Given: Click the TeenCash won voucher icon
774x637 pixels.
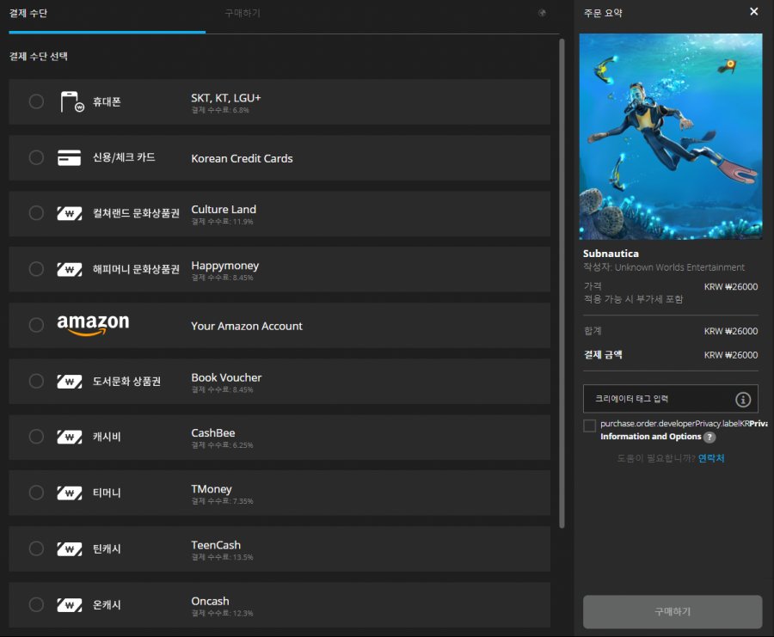Looking at the screenshot, I should 70,548.
